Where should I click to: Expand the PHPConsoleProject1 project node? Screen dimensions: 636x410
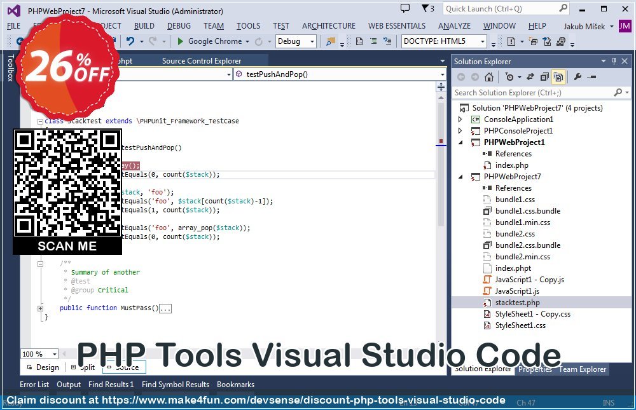coord(460,130)
